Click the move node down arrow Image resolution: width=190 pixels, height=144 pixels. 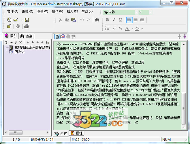[33, 42]
